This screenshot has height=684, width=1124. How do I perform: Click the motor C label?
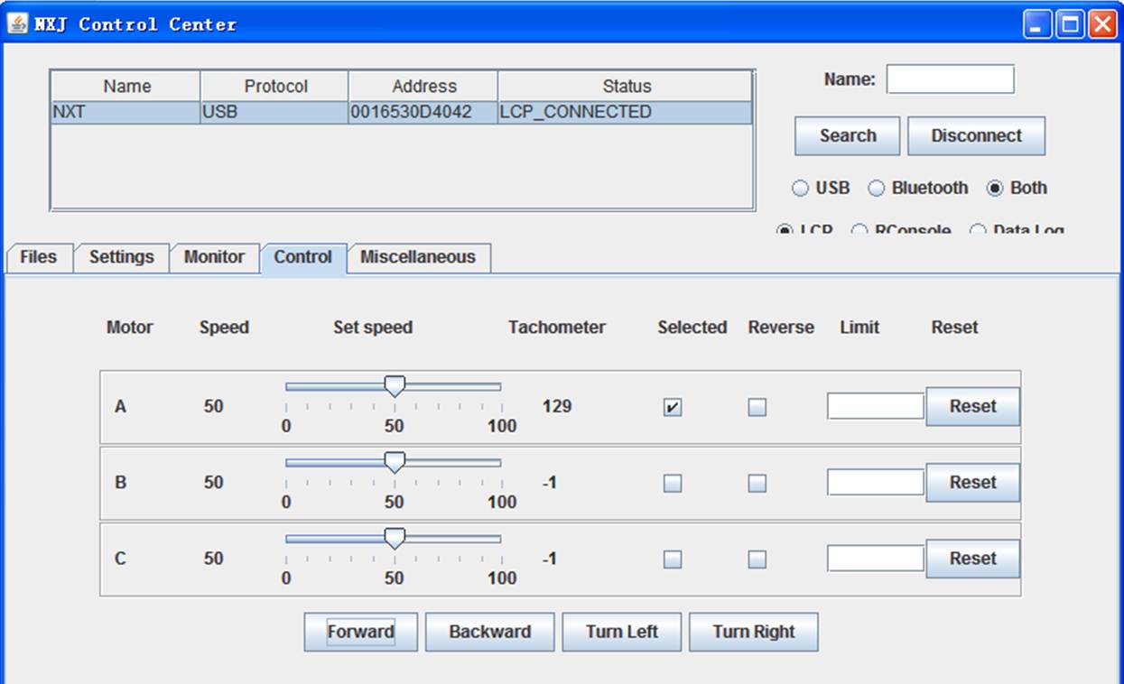(120, 559)
